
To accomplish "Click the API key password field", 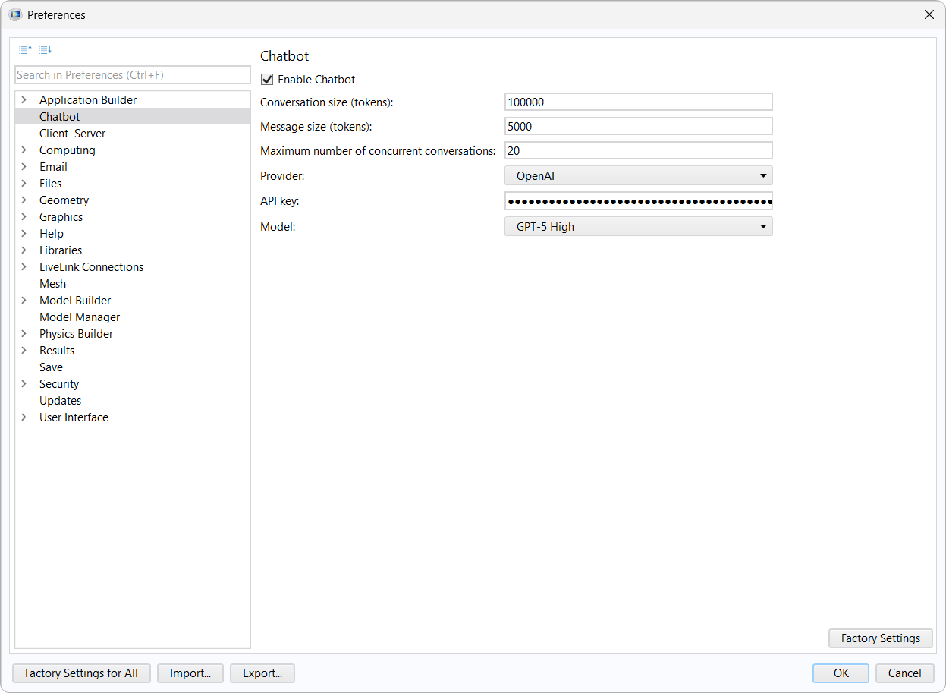I will (x=638, y=201).
